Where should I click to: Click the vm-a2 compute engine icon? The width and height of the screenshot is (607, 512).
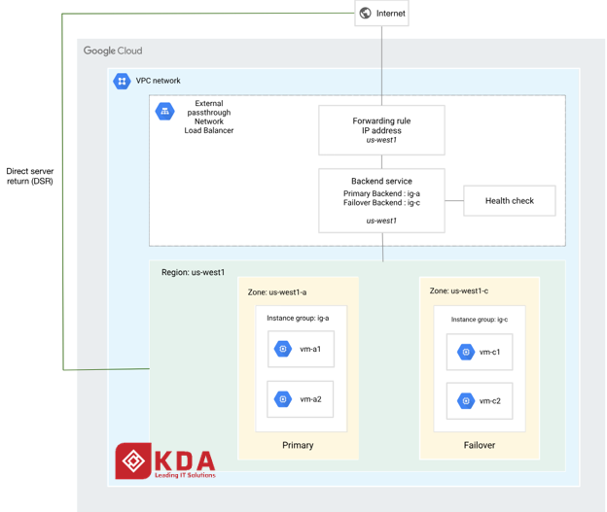click(283, 399)
